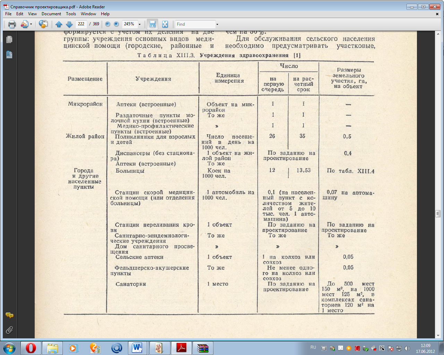Open Windows Explorer from the taskbar

coord(52,348)
